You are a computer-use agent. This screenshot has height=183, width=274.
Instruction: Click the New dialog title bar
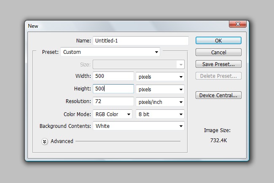click(x=126, y=26)
